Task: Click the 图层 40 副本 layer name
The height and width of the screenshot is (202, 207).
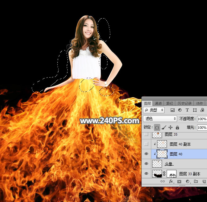Action: pos(180,144)
